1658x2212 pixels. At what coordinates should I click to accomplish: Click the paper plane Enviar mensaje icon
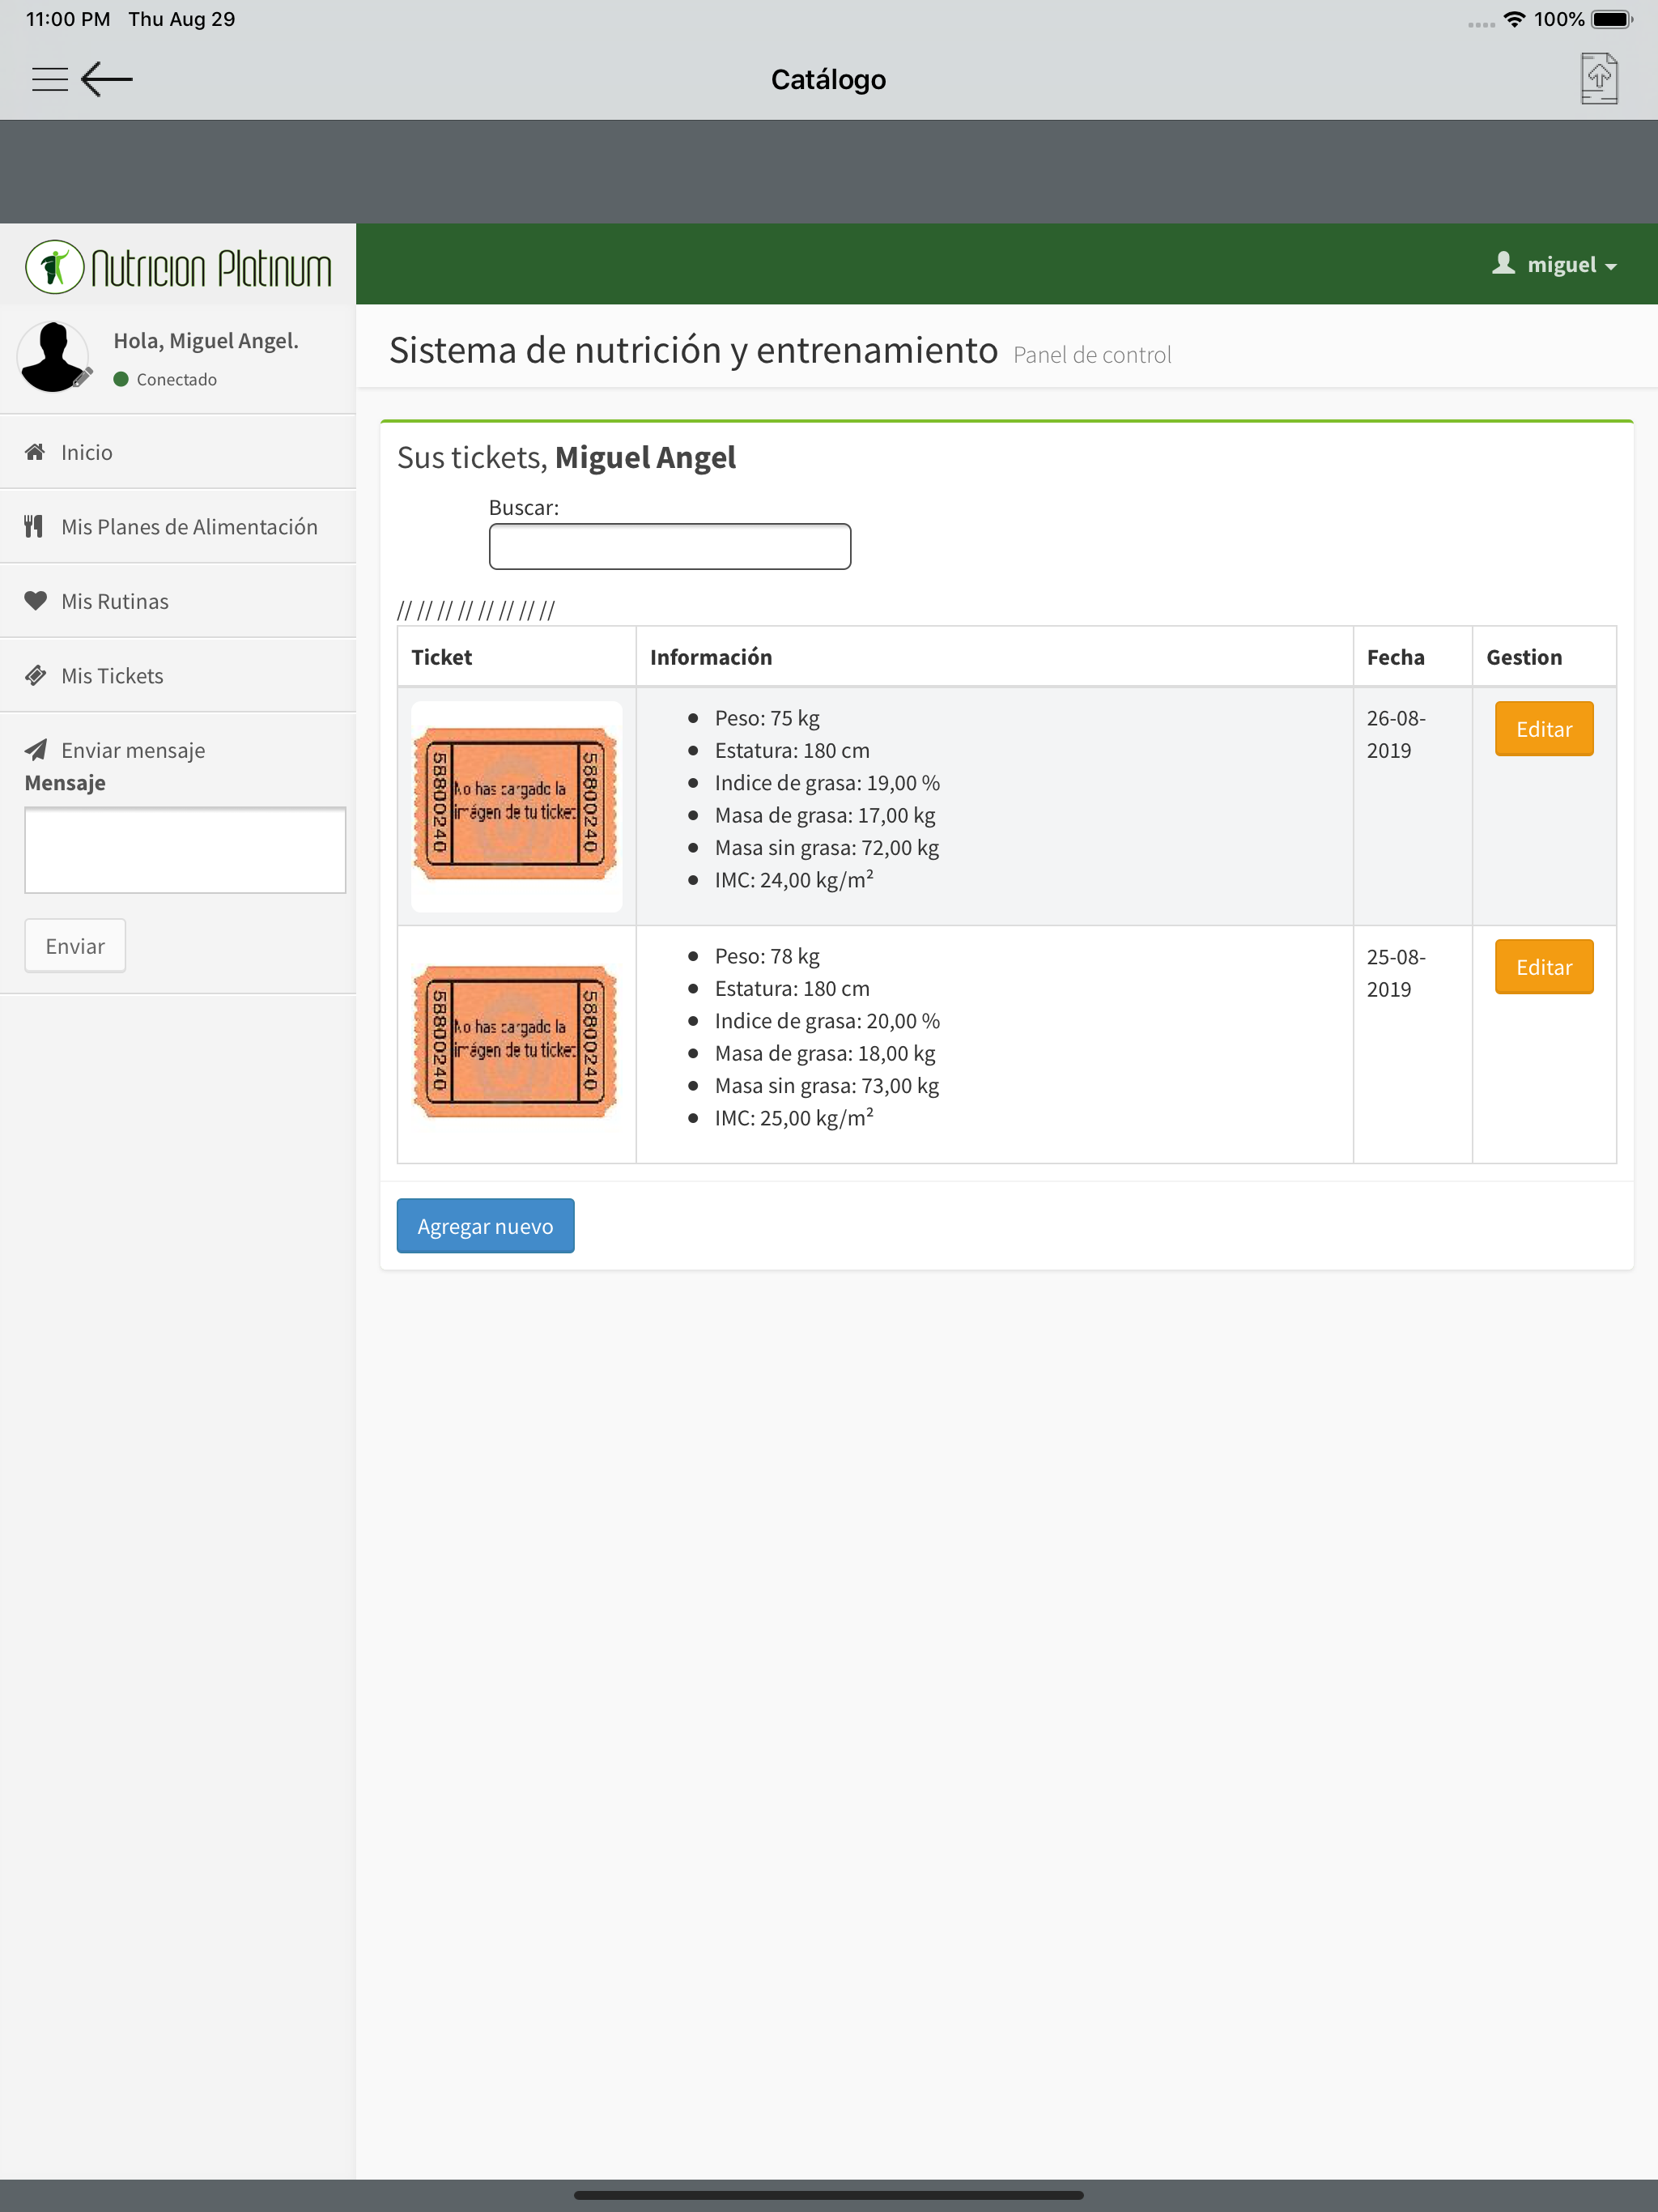pos(35,750)
